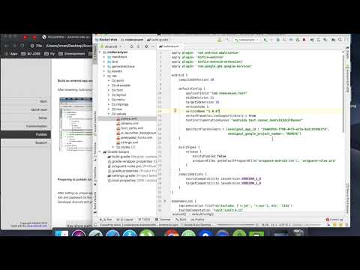
Task: Open the Run tool window tab
Action: point(106,220)
